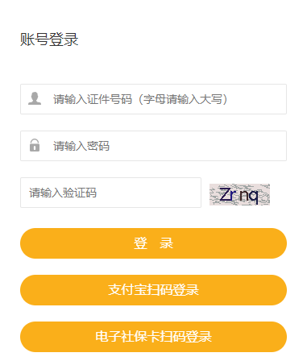Focus the 请输入证件号码 input field
This screenshot has width=307, height=361.
pos(153,99)
